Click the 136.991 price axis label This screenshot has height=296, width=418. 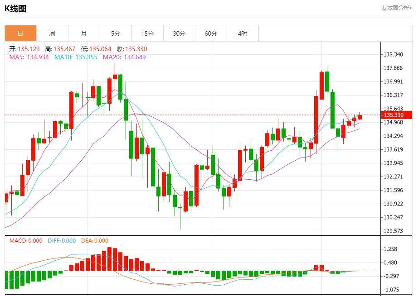393,82
